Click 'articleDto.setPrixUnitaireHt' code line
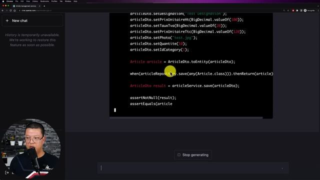 click(x=186, y=20)
